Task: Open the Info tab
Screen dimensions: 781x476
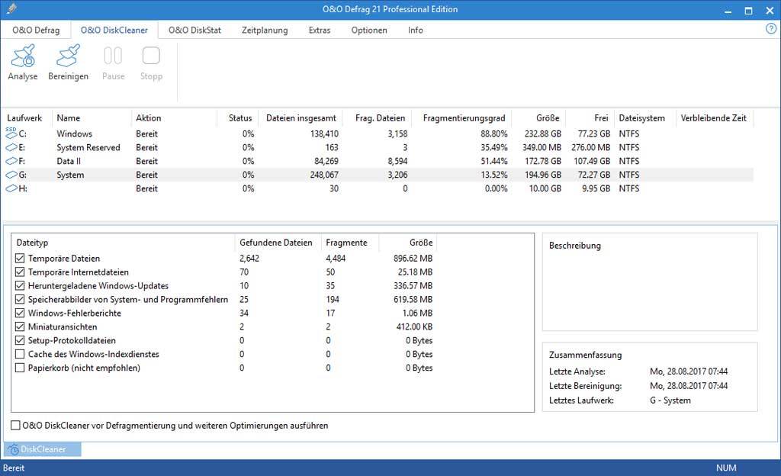Action: click(x=416, y=30)
